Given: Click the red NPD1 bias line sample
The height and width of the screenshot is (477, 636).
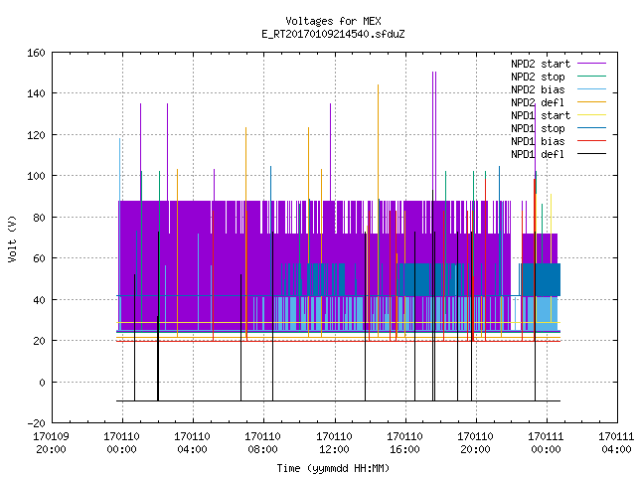Looking at the screenshot, I should tap(591, 141).
